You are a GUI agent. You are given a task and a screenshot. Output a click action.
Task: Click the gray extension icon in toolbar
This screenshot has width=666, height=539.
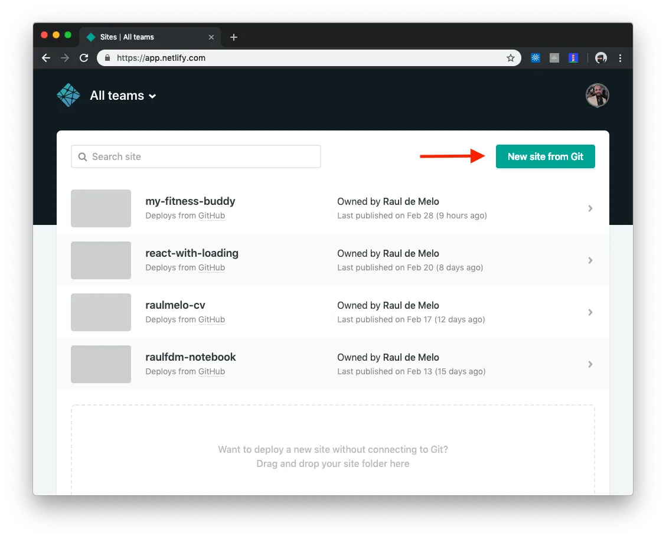coord(554,58)
